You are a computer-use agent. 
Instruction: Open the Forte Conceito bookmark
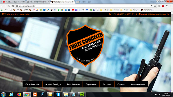pos(148,10)
